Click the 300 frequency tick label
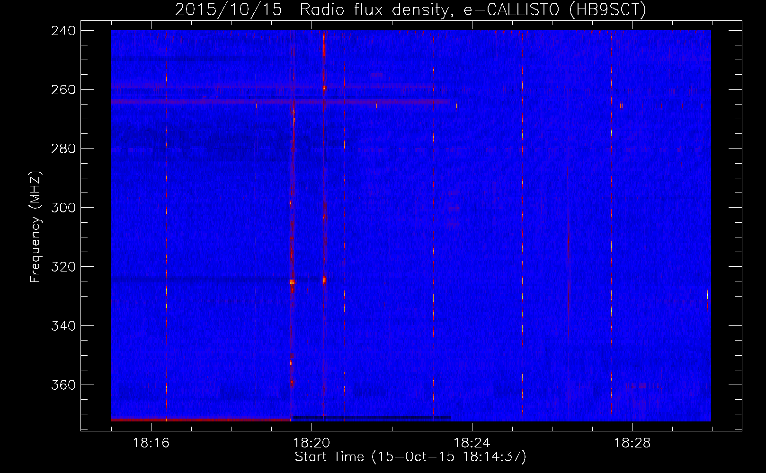The height and width of the screenshot is (473, 766). 63,208
